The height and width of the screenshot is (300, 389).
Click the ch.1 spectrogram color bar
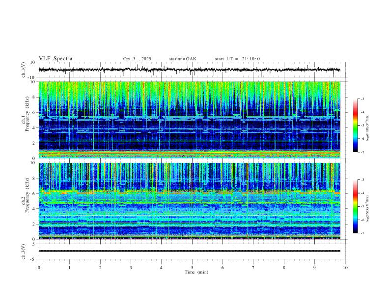[x=355, y=125]
